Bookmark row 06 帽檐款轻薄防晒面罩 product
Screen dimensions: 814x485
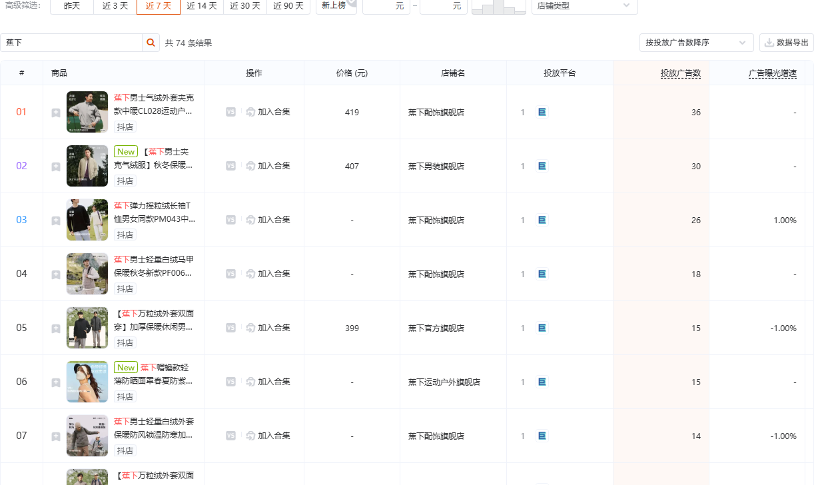pyautogui.click(x=56, y=382)
